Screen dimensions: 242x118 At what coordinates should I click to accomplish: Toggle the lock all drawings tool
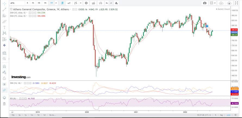coord(4,78)
